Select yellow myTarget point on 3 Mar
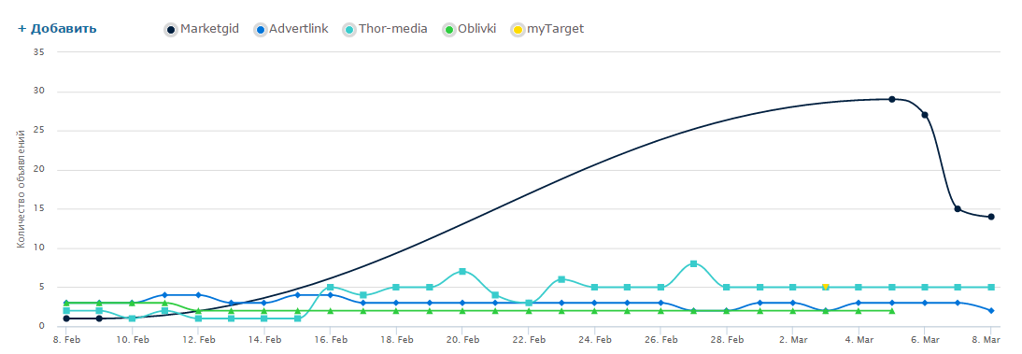The height and width of the screenshot is (354, 1022). point(825,287)
